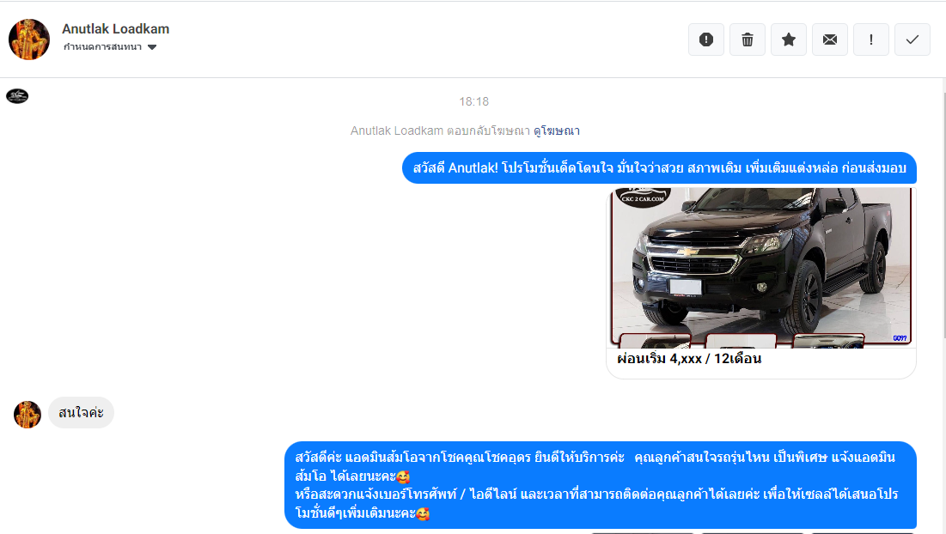Delete conversation using the trash icon
Viewport: 946px width, 534px height.
pyautogui.click(x=748, y=39)
